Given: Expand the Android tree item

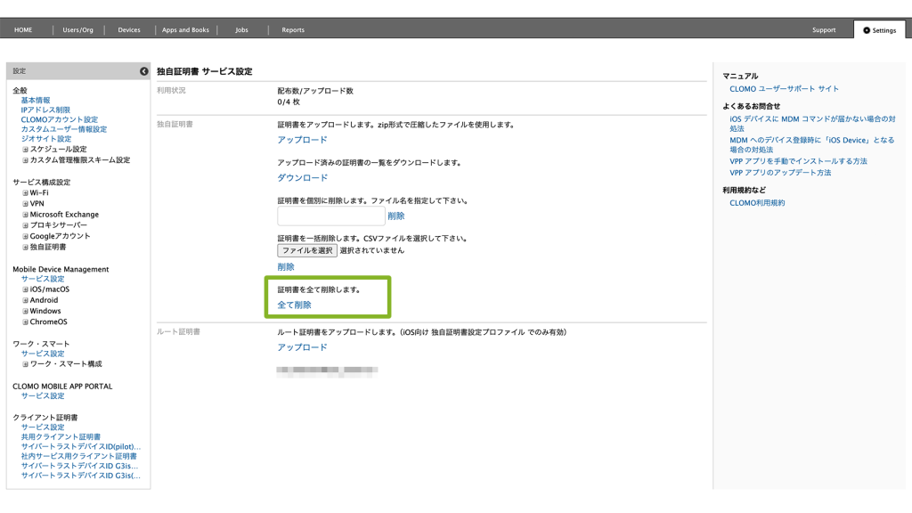Looking at the screenshot, I should [x=26, y=300].
